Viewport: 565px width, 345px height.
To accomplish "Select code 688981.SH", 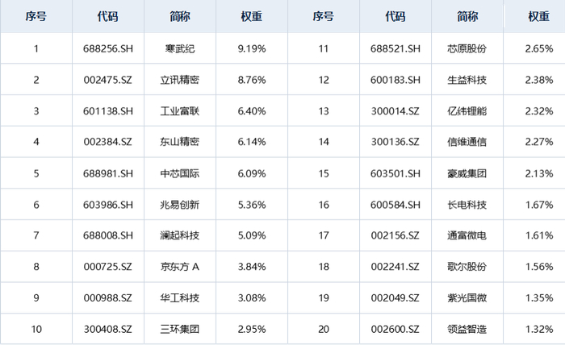I will 107,174.
